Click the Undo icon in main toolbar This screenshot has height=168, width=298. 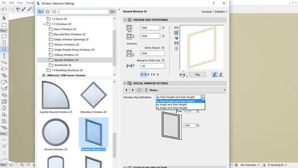tap(4, 9)
